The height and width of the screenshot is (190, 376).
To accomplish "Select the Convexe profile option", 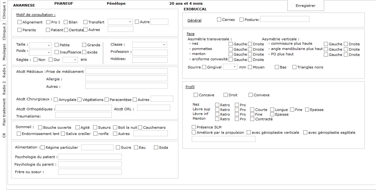I will pyautogui.click(x=250, y=95).
